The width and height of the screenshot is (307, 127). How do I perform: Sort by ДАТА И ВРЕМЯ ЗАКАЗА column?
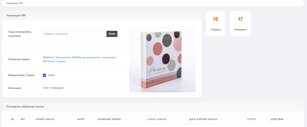click(203, 120)
